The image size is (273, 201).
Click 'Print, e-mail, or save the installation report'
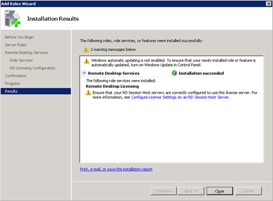point(116,169)
